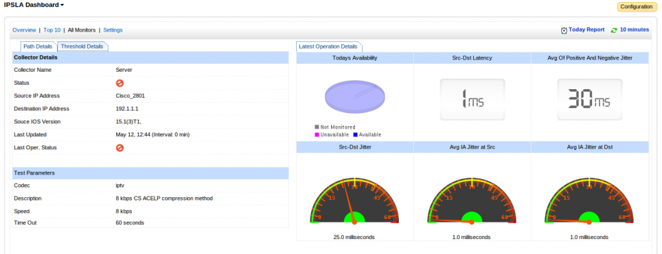Click the Avg IA Jitter at Src gauge
Viewport: 662px width, 254px height.
pyautogui.click(x=471, y=200)
